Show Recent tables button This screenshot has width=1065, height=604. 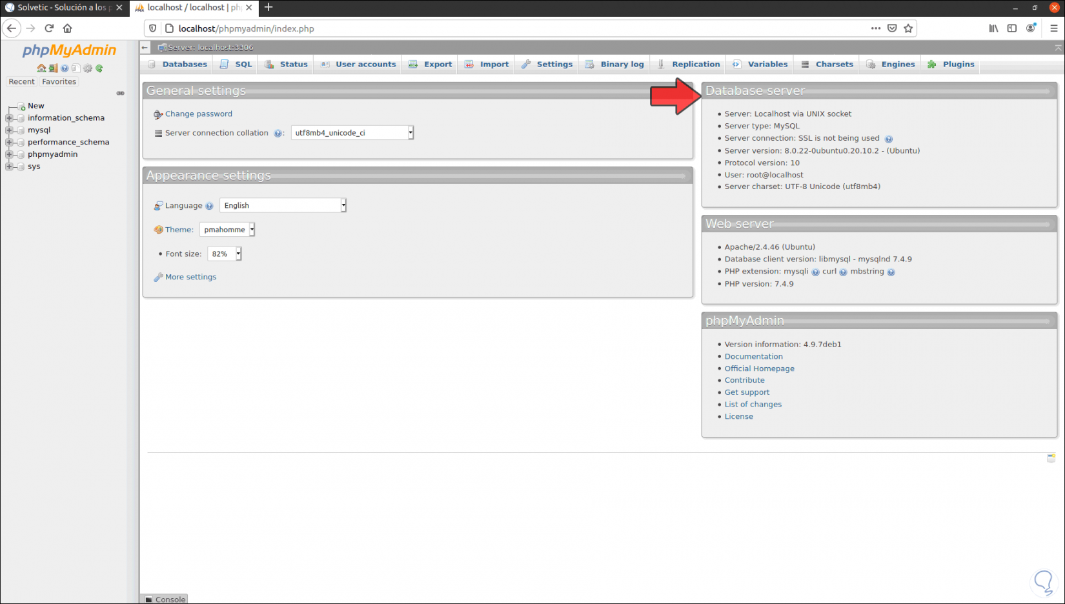pos(21,82)
